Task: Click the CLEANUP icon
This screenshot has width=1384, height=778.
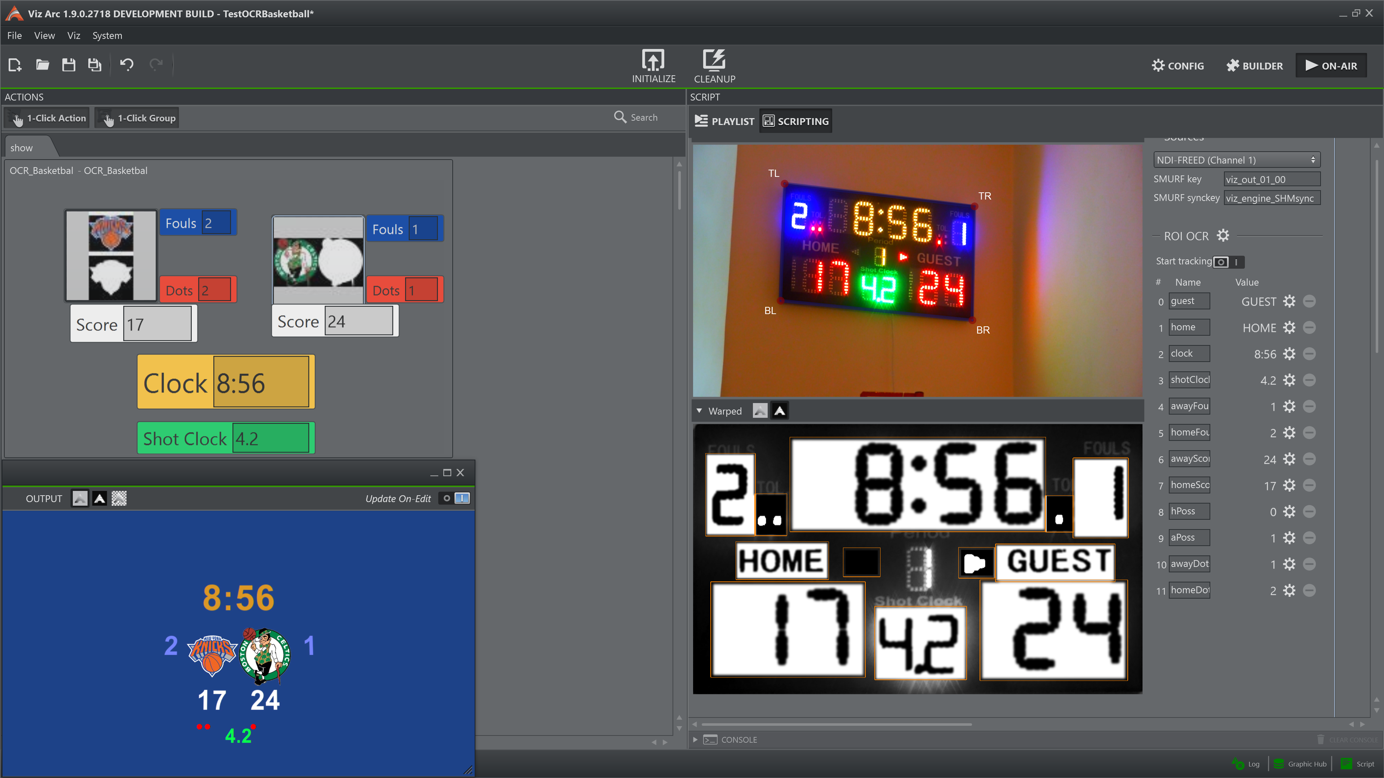Action: (714, 60)
